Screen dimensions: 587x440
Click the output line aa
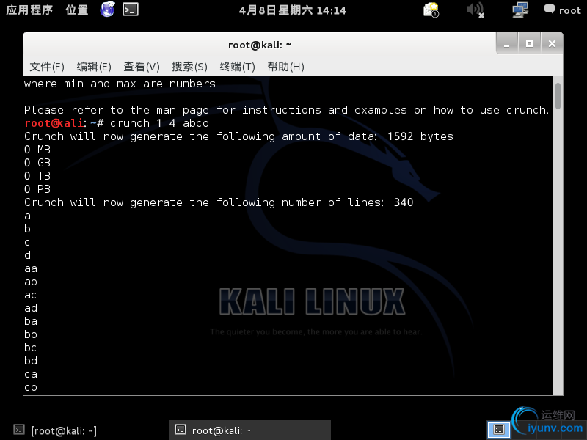[31, 268]
